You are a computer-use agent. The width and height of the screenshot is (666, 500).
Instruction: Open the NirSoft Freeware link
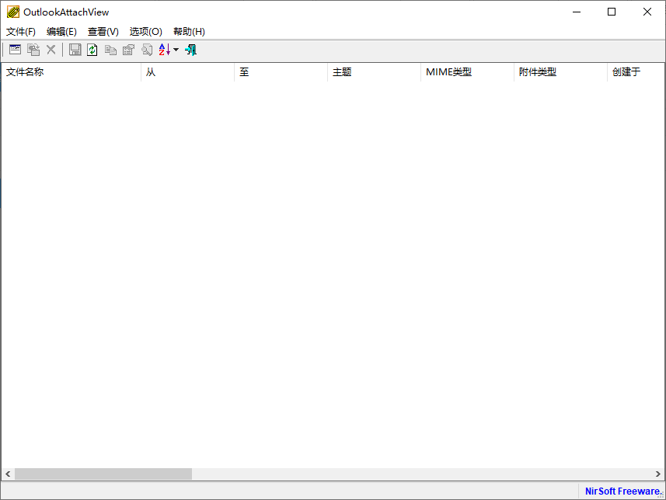click(622, 491)
